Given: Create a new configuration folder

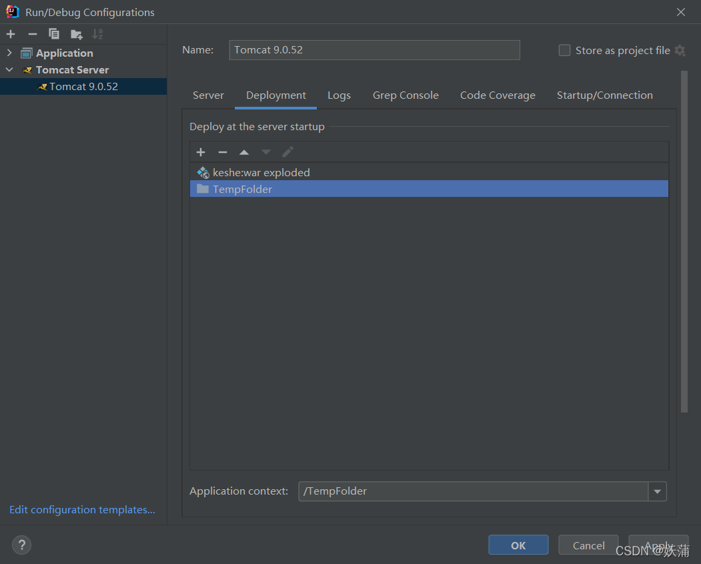Looking at the screenshot, I should [77, 34].
